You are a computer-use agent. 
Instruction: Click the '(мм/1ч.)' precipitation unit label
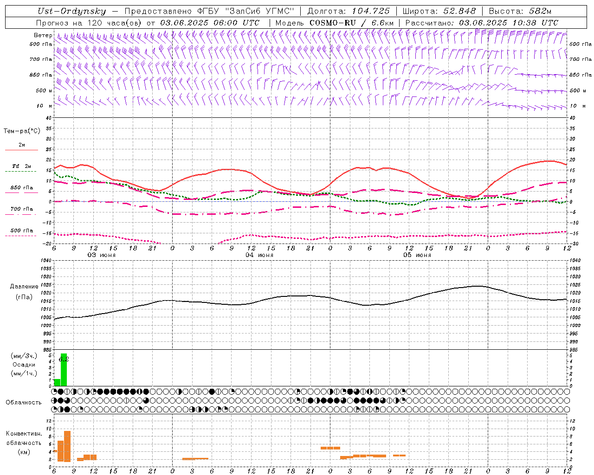[x=24, y=373]
